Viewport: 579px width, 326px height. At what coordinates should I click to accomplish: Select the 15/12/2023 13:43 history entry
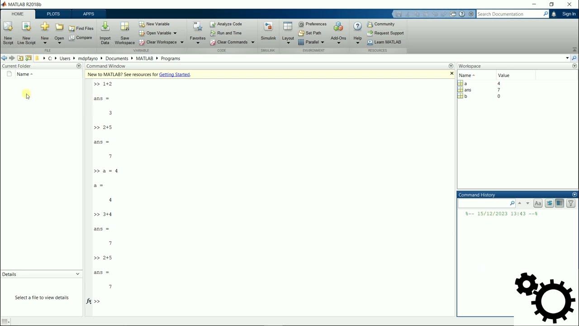coord(501,214)
